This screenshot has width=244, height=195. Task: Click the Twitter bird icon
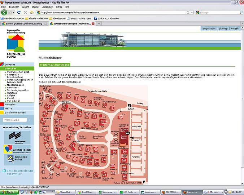click(x=4, y=171)
